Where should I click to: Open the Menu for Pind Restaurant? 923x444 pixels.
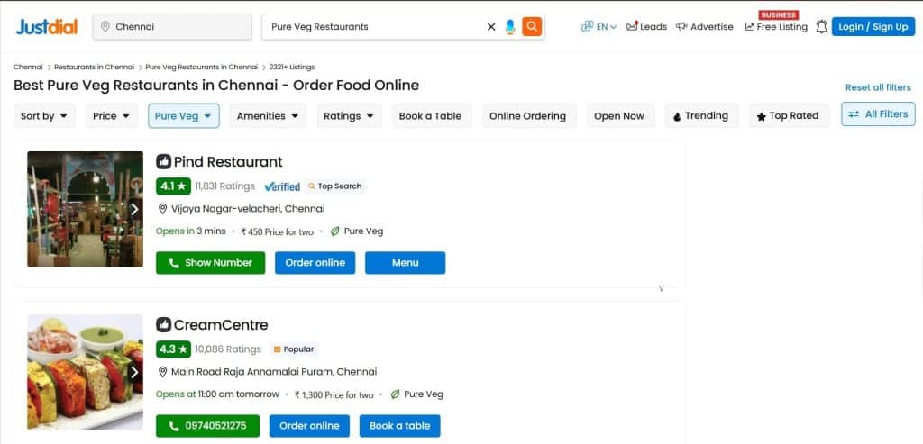coord(405,263)
